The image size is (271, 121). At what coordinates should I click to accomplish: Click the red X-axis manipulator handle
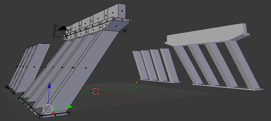tap(53, 113)
